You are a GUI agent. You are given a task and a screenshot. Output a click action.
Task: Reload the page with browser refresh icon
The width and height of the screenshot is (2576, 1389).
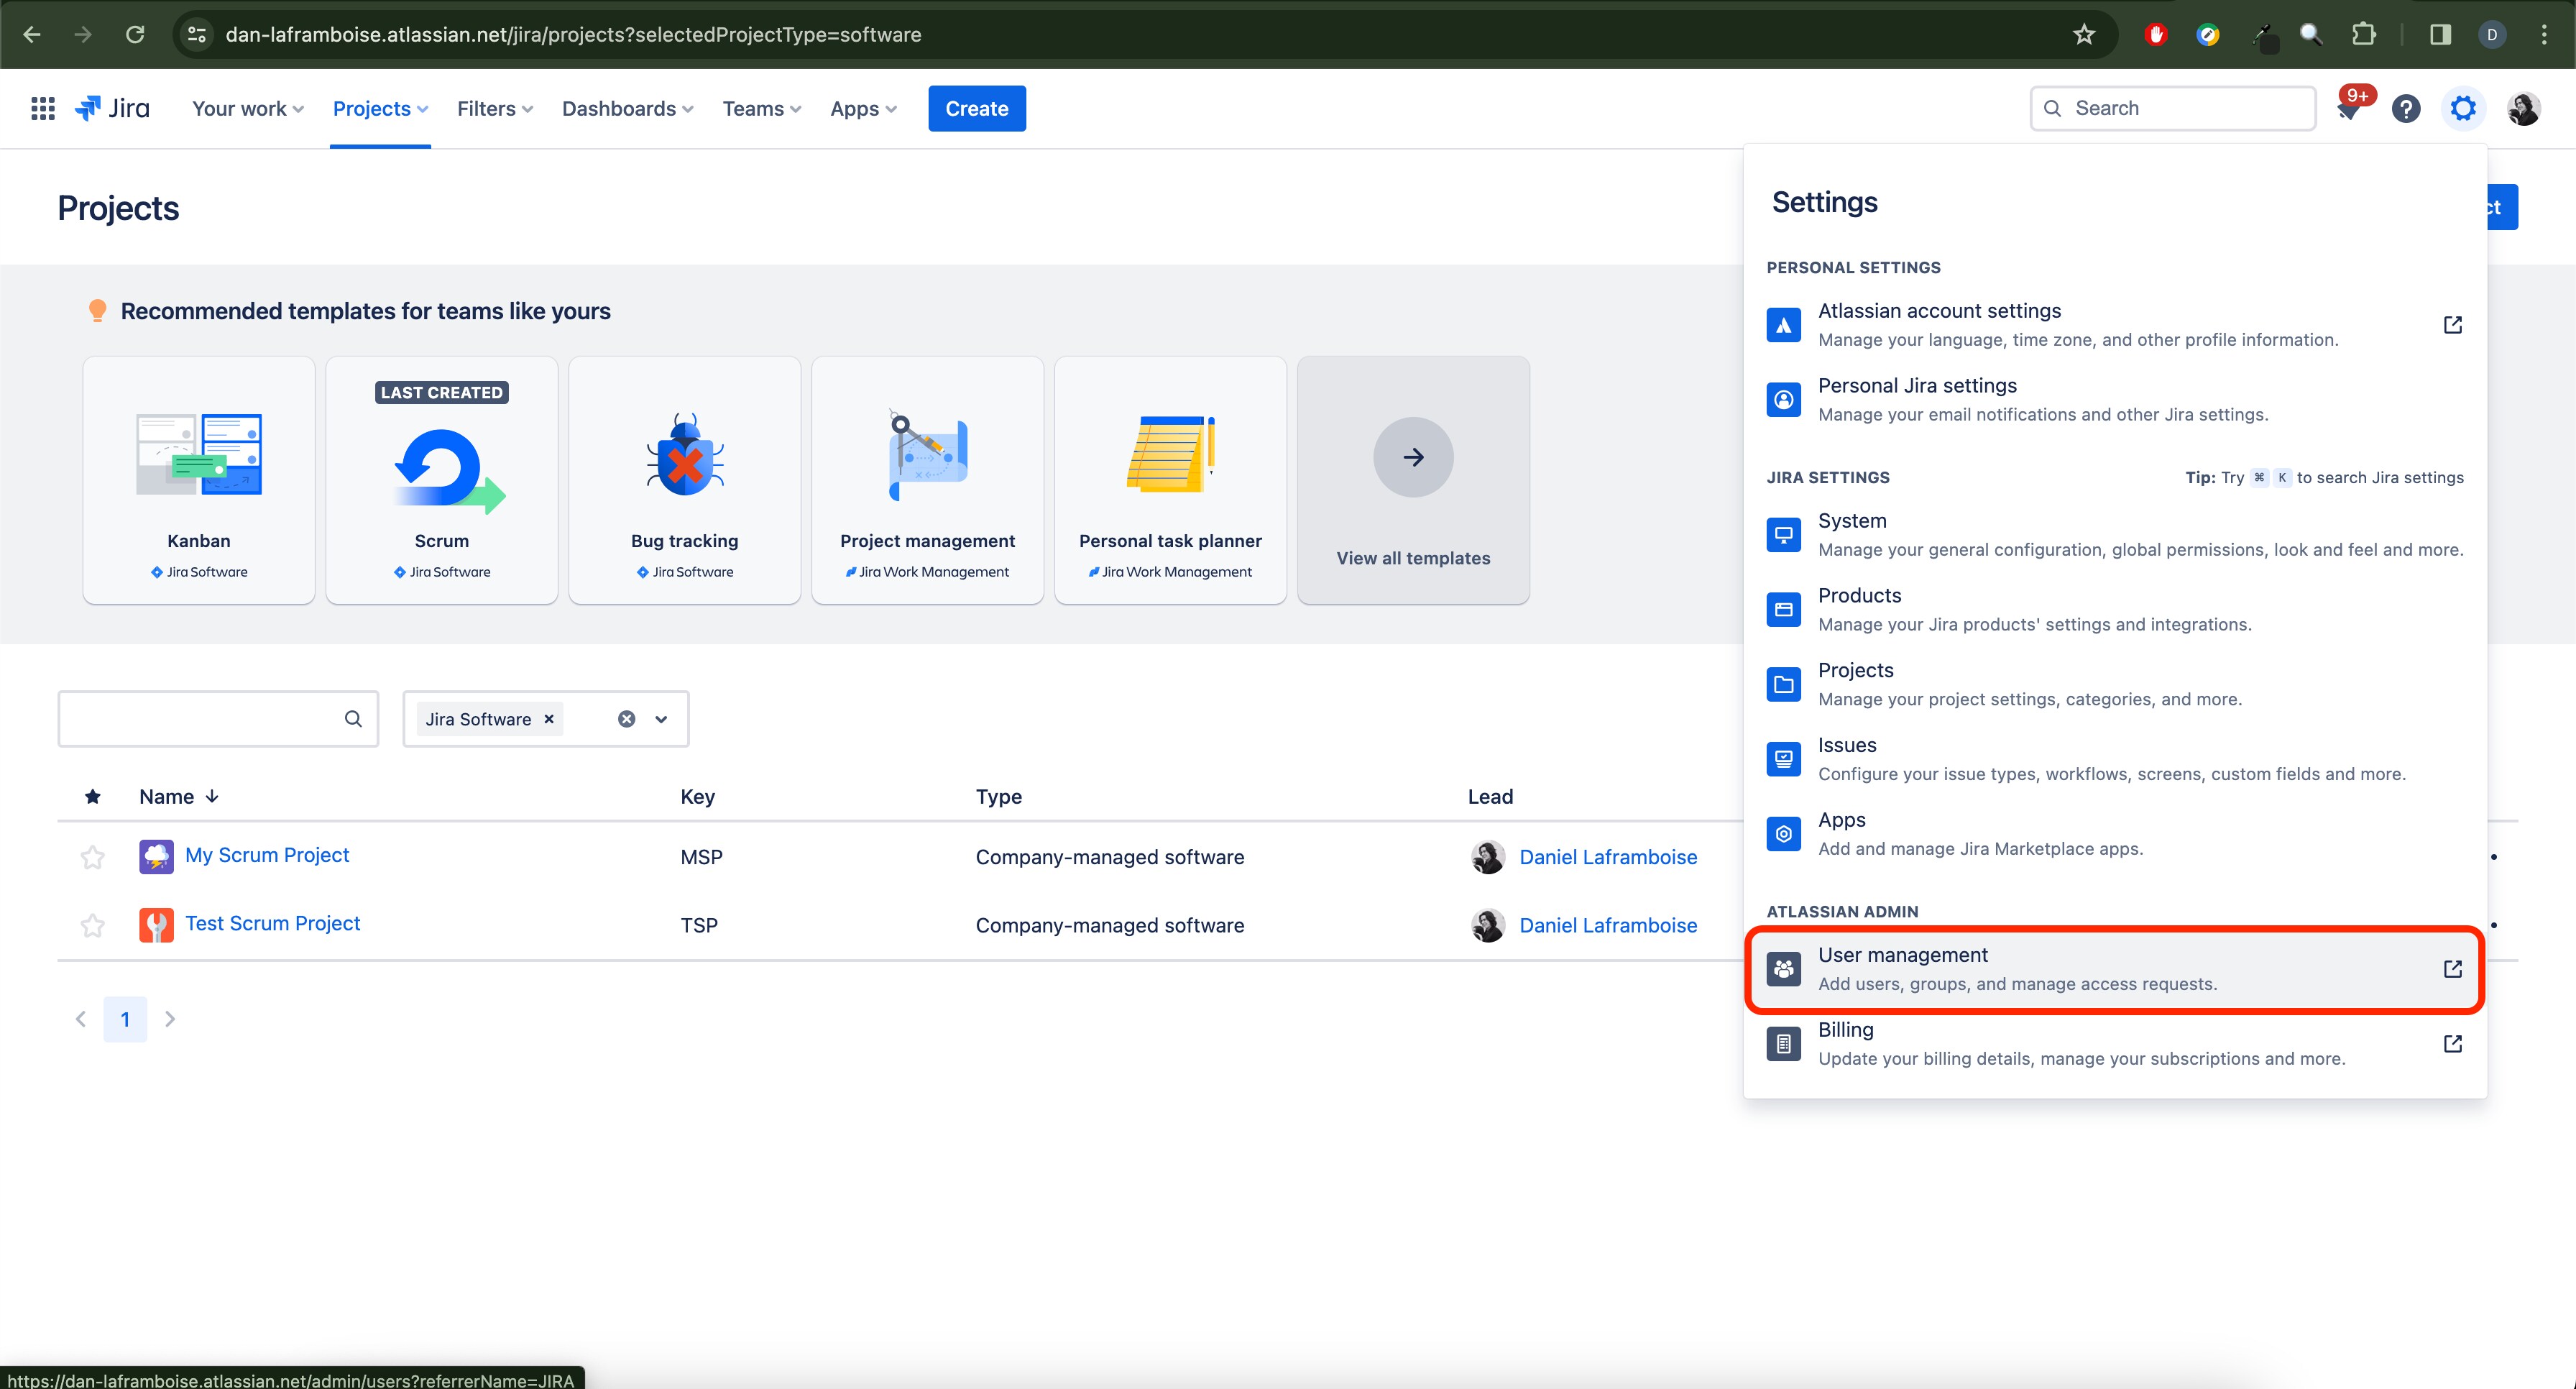pyautogui.click(x=135, y=35)
